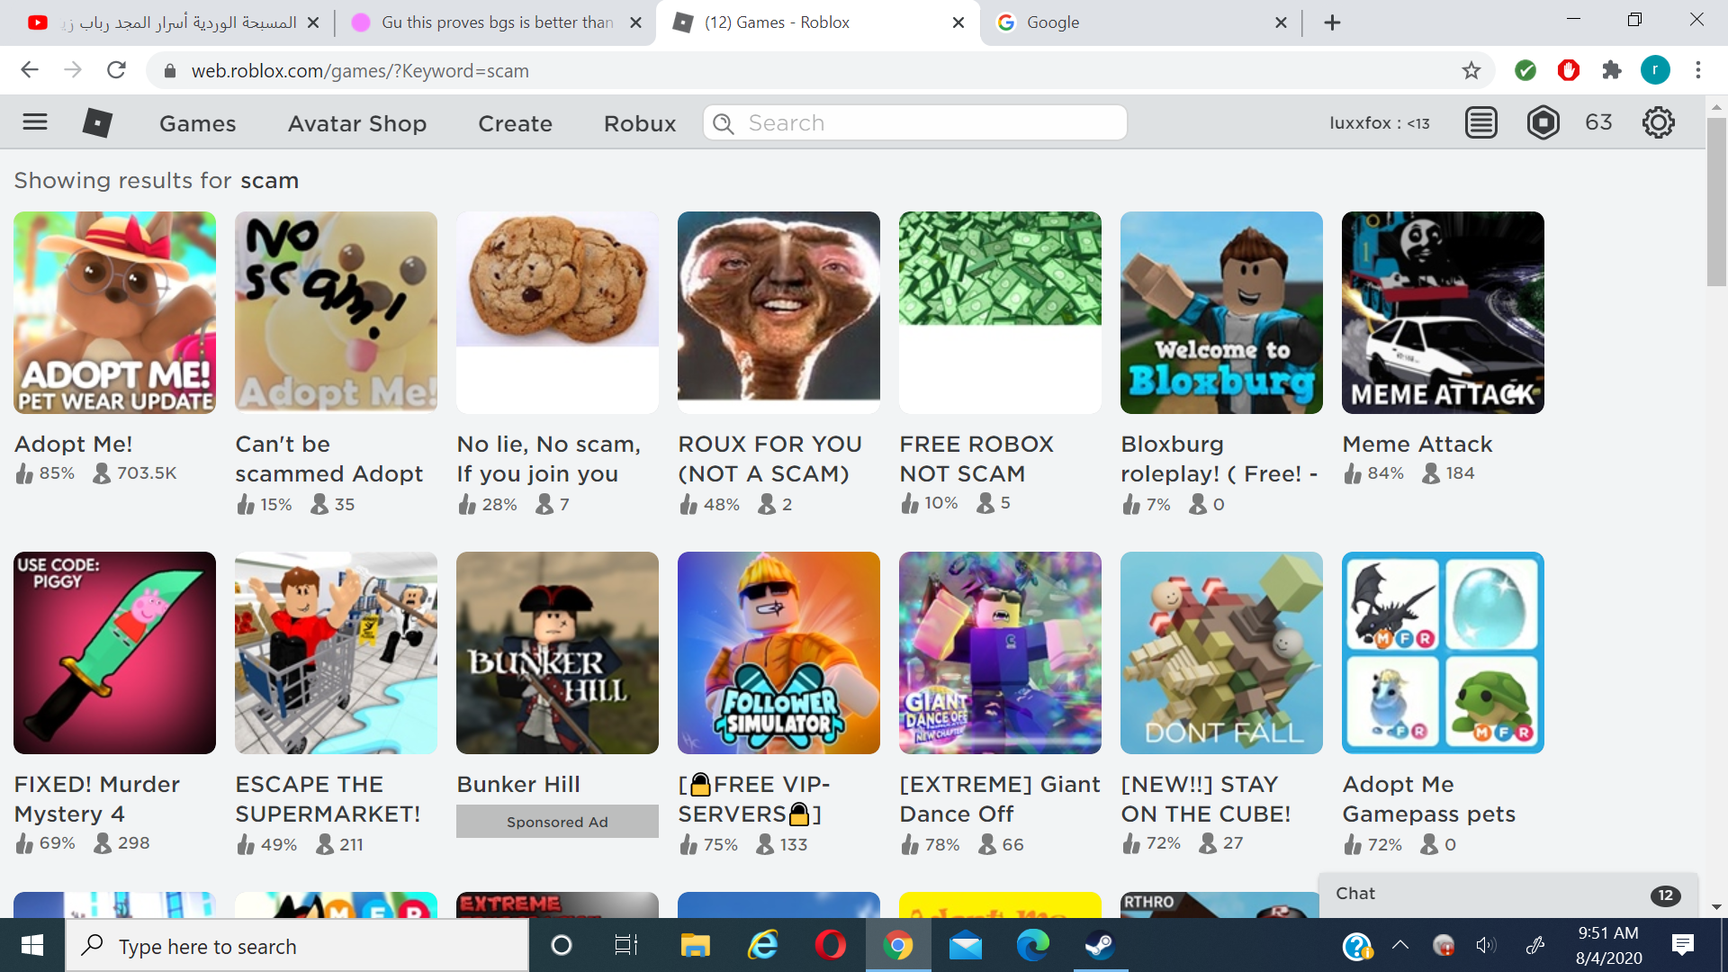The image size is (1728, 972).
Task: Open Task View in taskbar
Action: [x=625, y=945]
